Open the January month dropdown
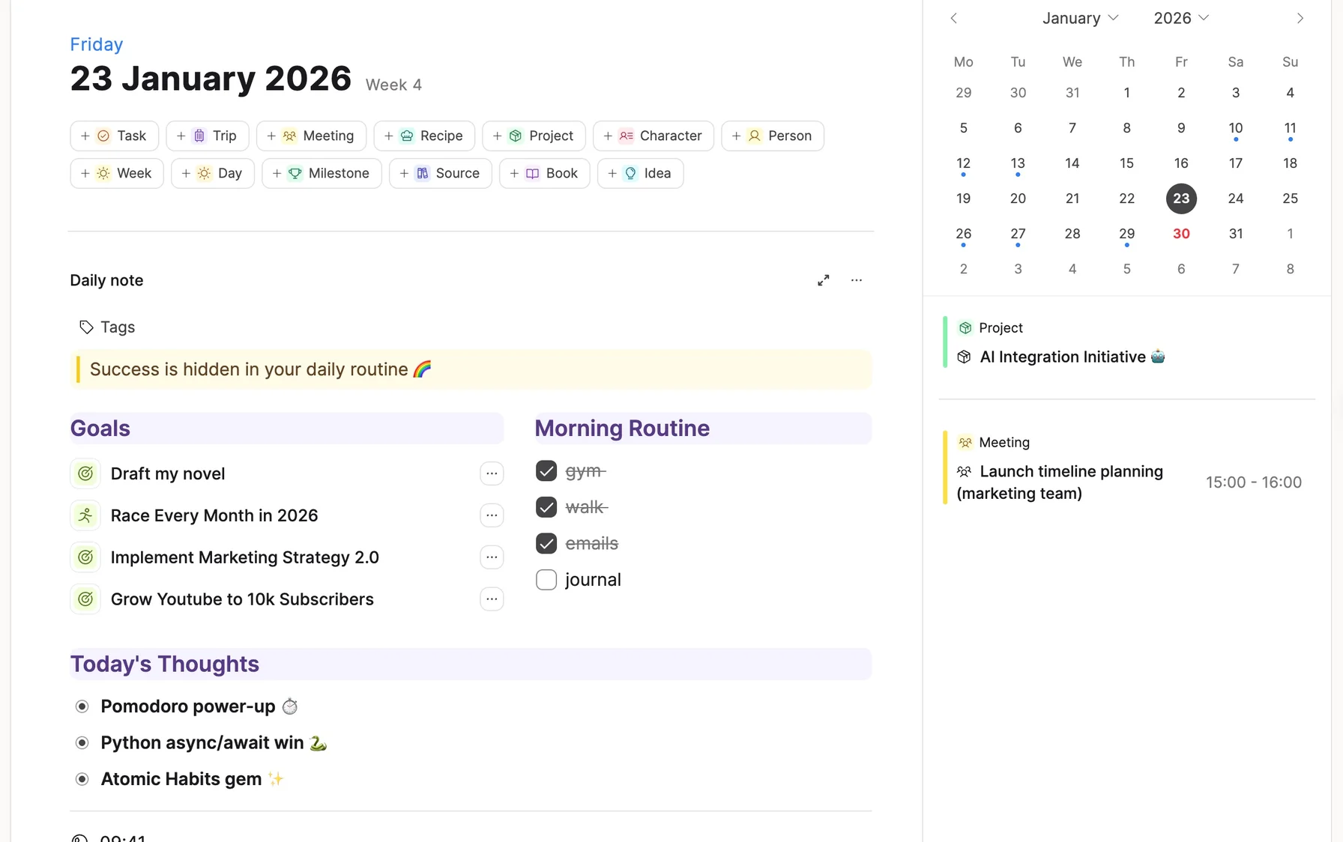 tap(1080, 18)
